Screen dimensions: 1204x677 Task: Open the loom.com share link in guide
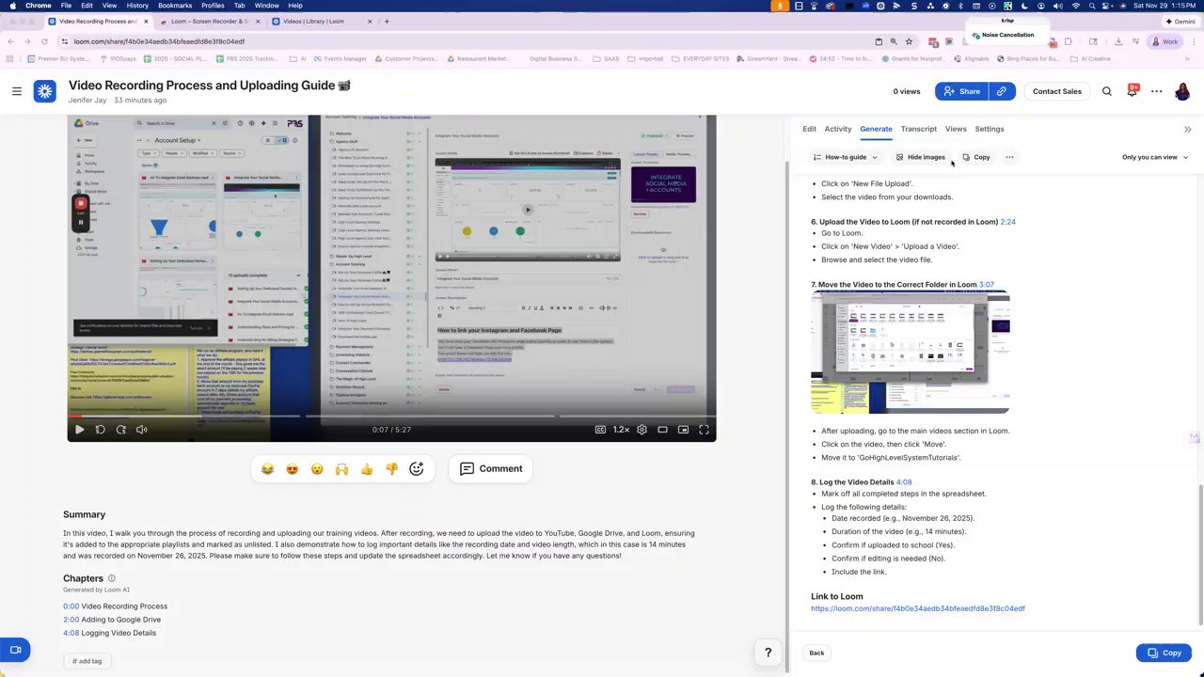click(x=918, y=608)
